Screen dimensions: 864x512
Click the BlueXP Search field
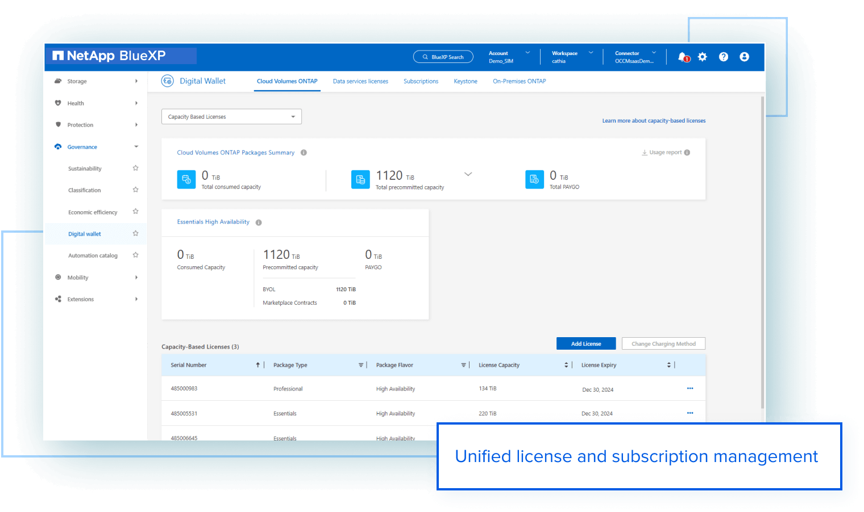pyautogui.click(x=443, y=57)
